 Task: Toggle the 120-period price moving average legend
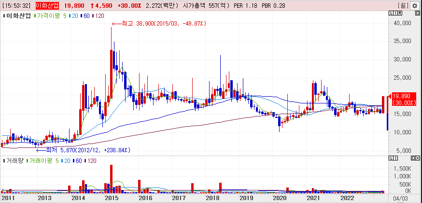click(98, 16)
